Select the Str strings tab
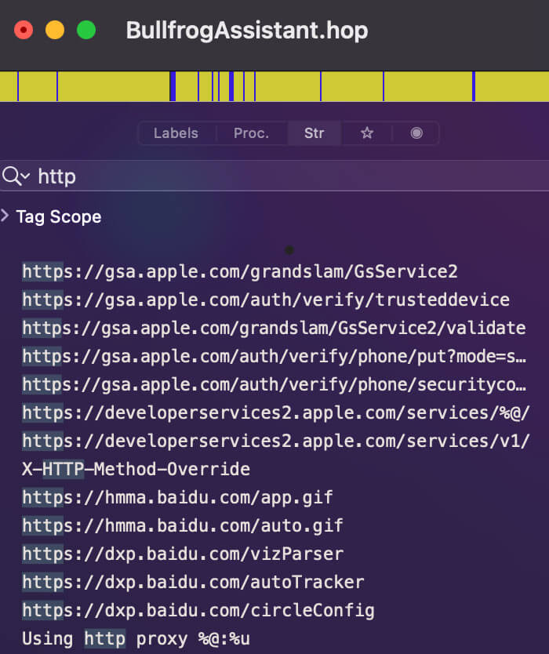The image size is (549, 654). tap(314, 133)
